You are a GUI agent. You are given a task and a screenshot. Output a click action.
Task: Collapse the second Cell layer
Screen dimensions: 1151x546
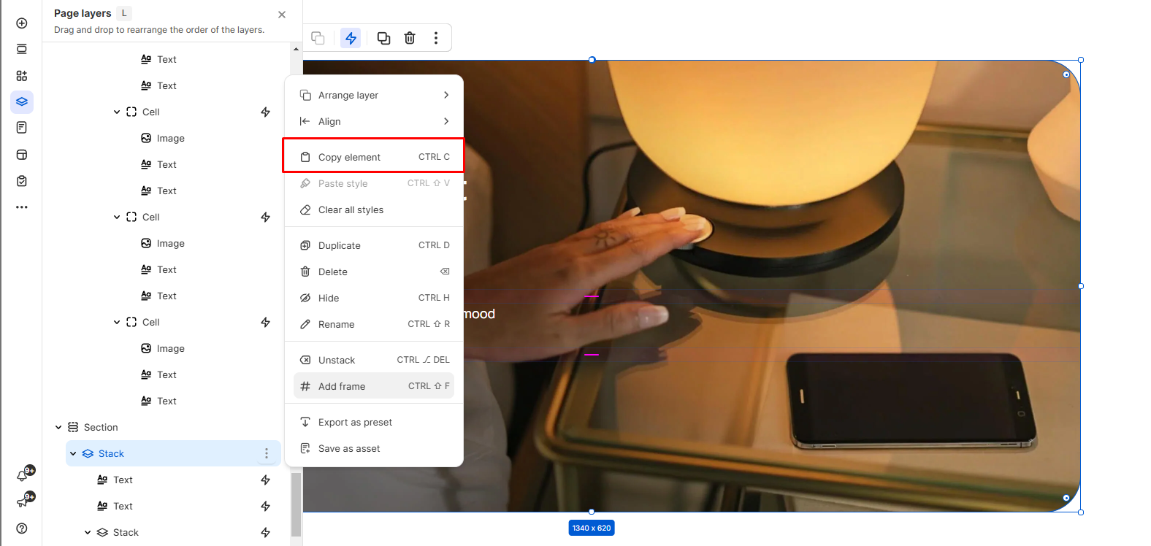117,217
